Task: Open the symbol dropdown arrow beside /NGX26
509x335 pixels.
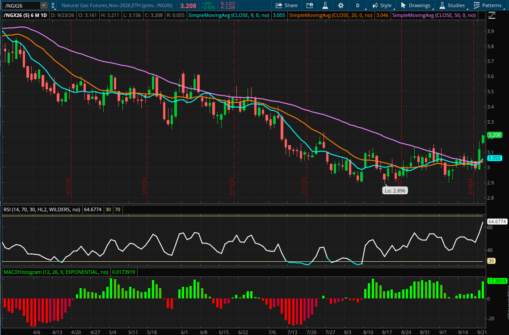Action: click(x=43, y=5)
